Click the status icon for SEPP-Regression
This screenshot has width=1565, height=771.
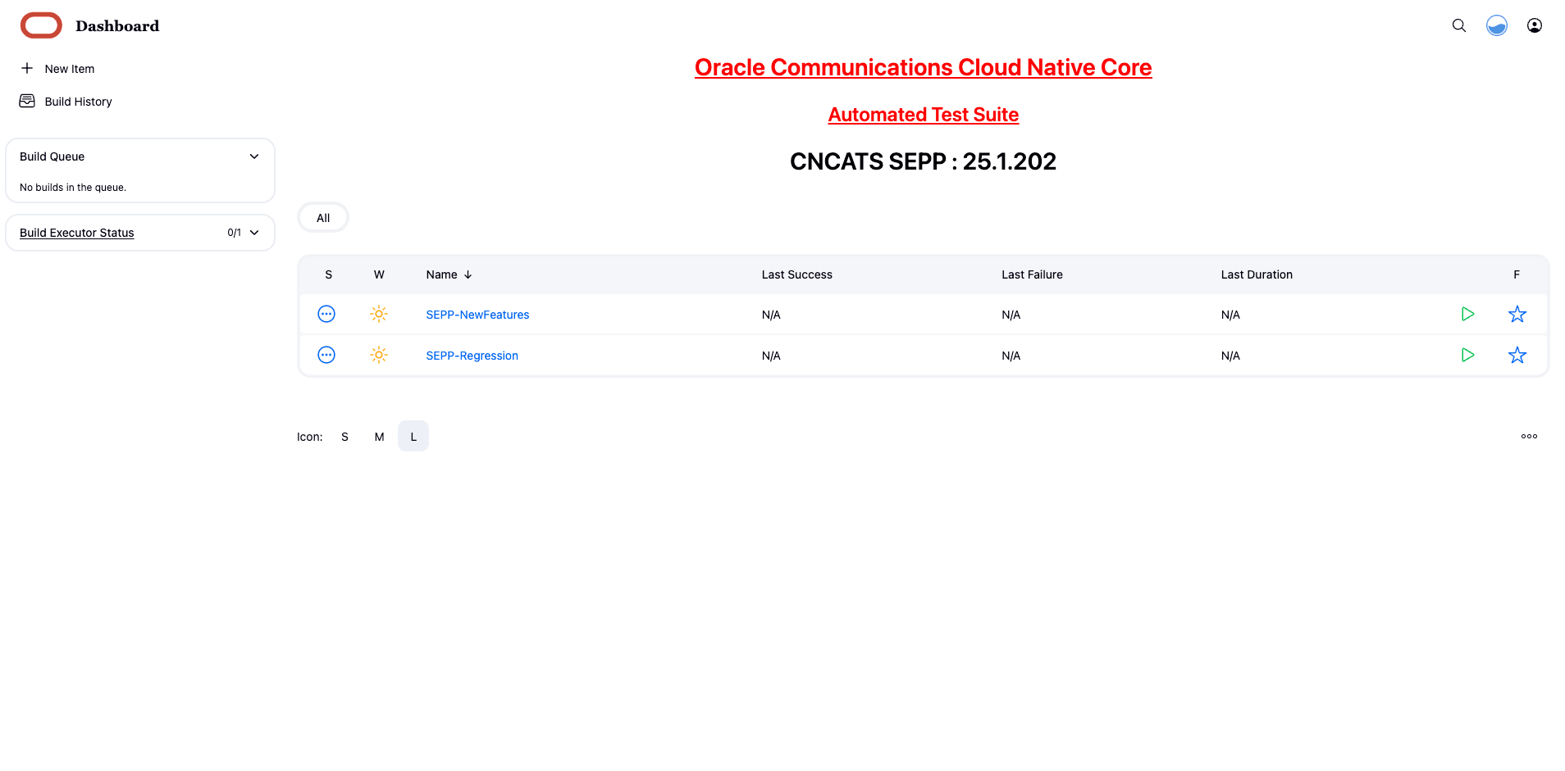[x=326, y=355]
